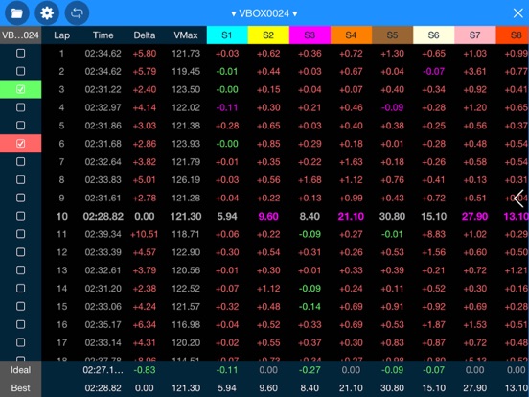Close the lap table panel

[517, 13]
